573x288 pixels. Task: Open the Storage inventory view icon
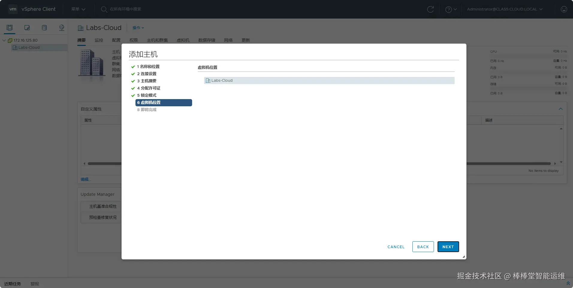click(x=44, y=28)
